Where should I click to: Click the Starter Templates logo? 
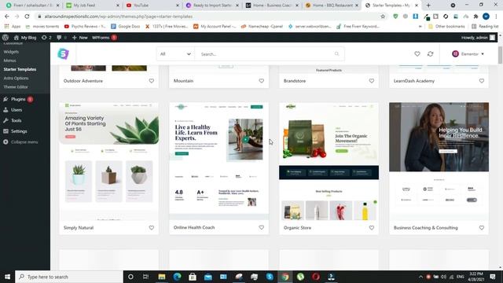pos(63,54)
